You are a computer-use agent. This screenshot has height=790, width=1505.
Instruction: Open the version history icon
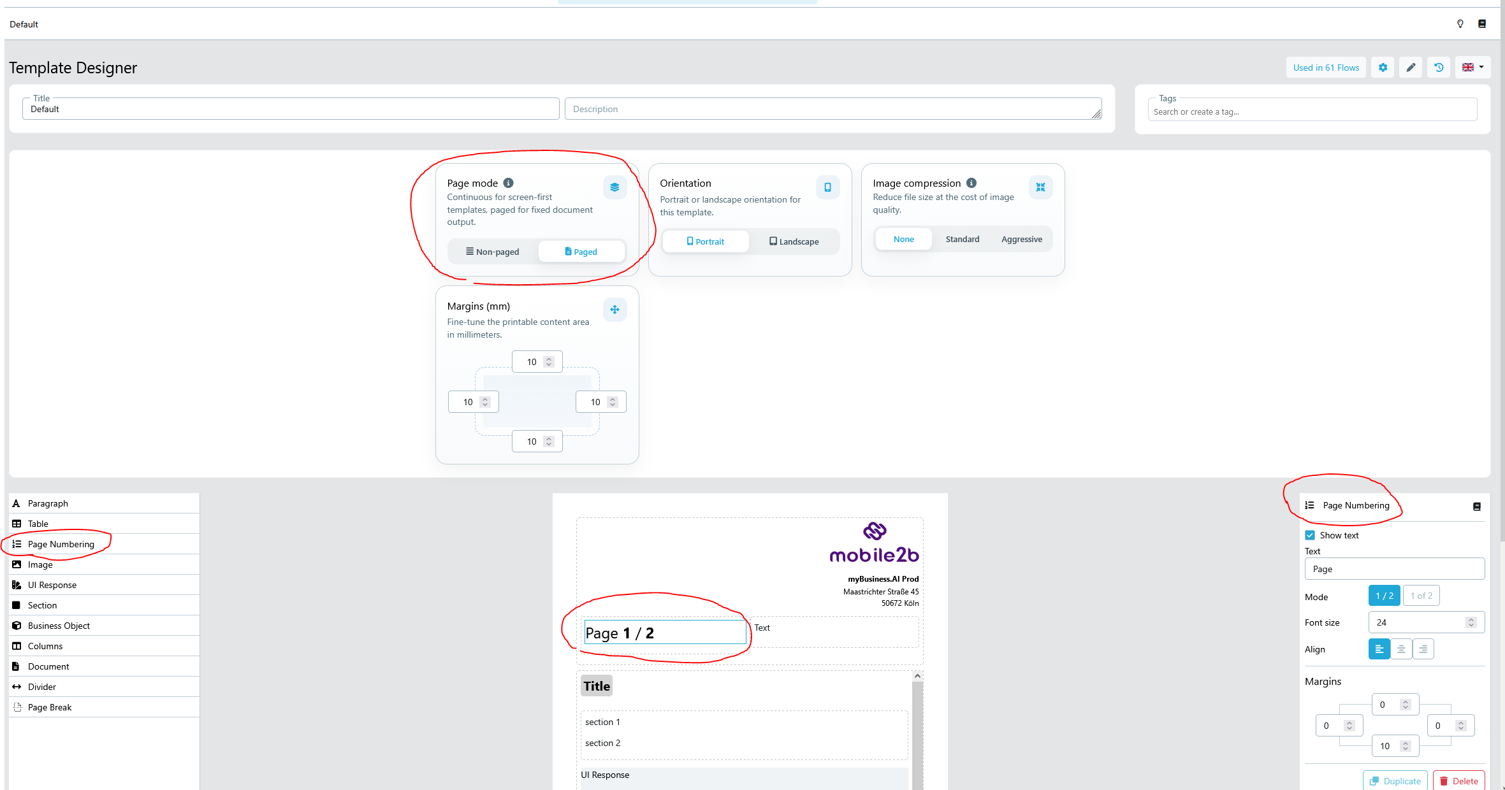pyautogui.click(x=1439, y=68)
